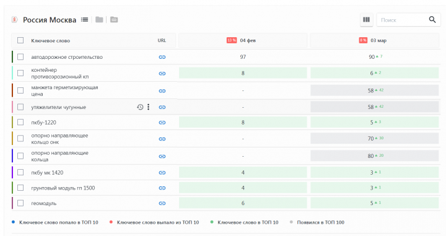Open URL link icon for пкбу-1220
The image size is (446, 236).
[x=162, y=123]
